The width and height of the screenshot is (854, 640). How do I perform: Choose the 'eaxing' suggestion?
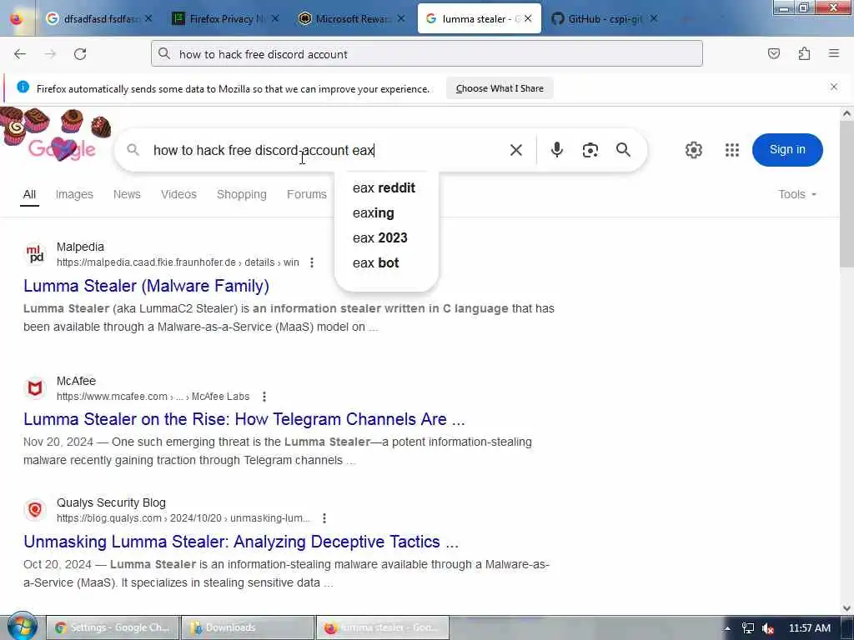pyautogui.click(x=386, y=212)
